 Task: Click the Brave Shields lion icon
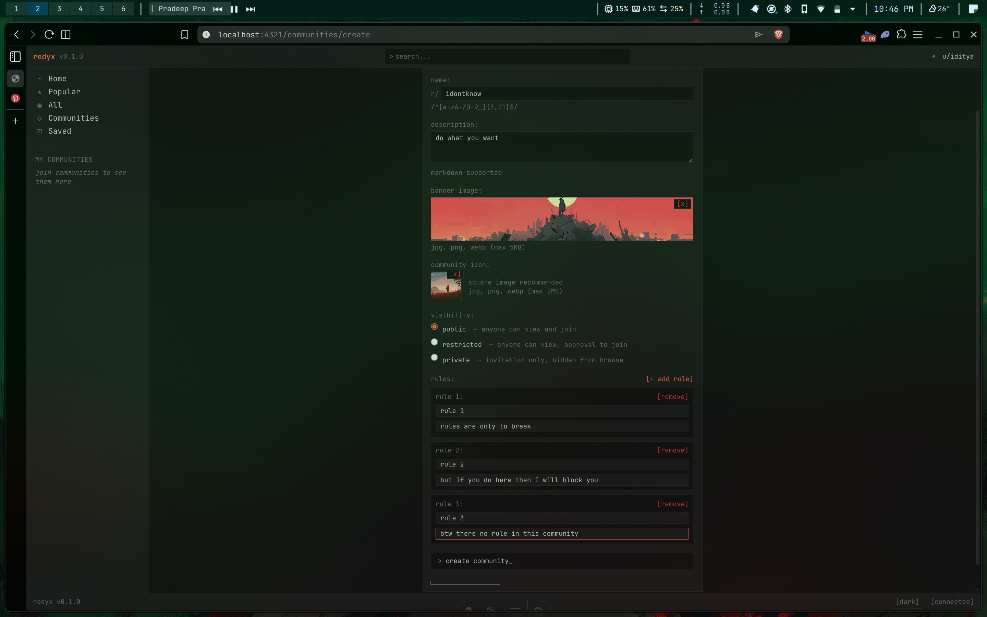pyautogui.click(x=778, y=34)
